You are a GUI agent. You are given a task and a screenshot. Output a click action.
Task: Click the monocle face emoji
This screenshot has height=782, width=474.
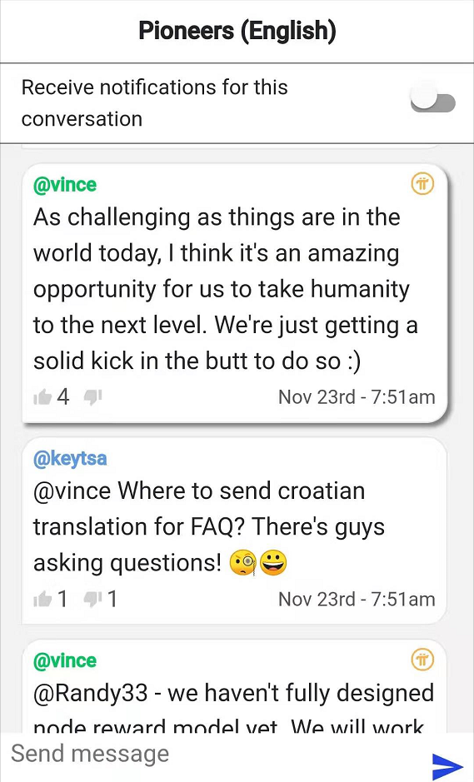[243, 563]
